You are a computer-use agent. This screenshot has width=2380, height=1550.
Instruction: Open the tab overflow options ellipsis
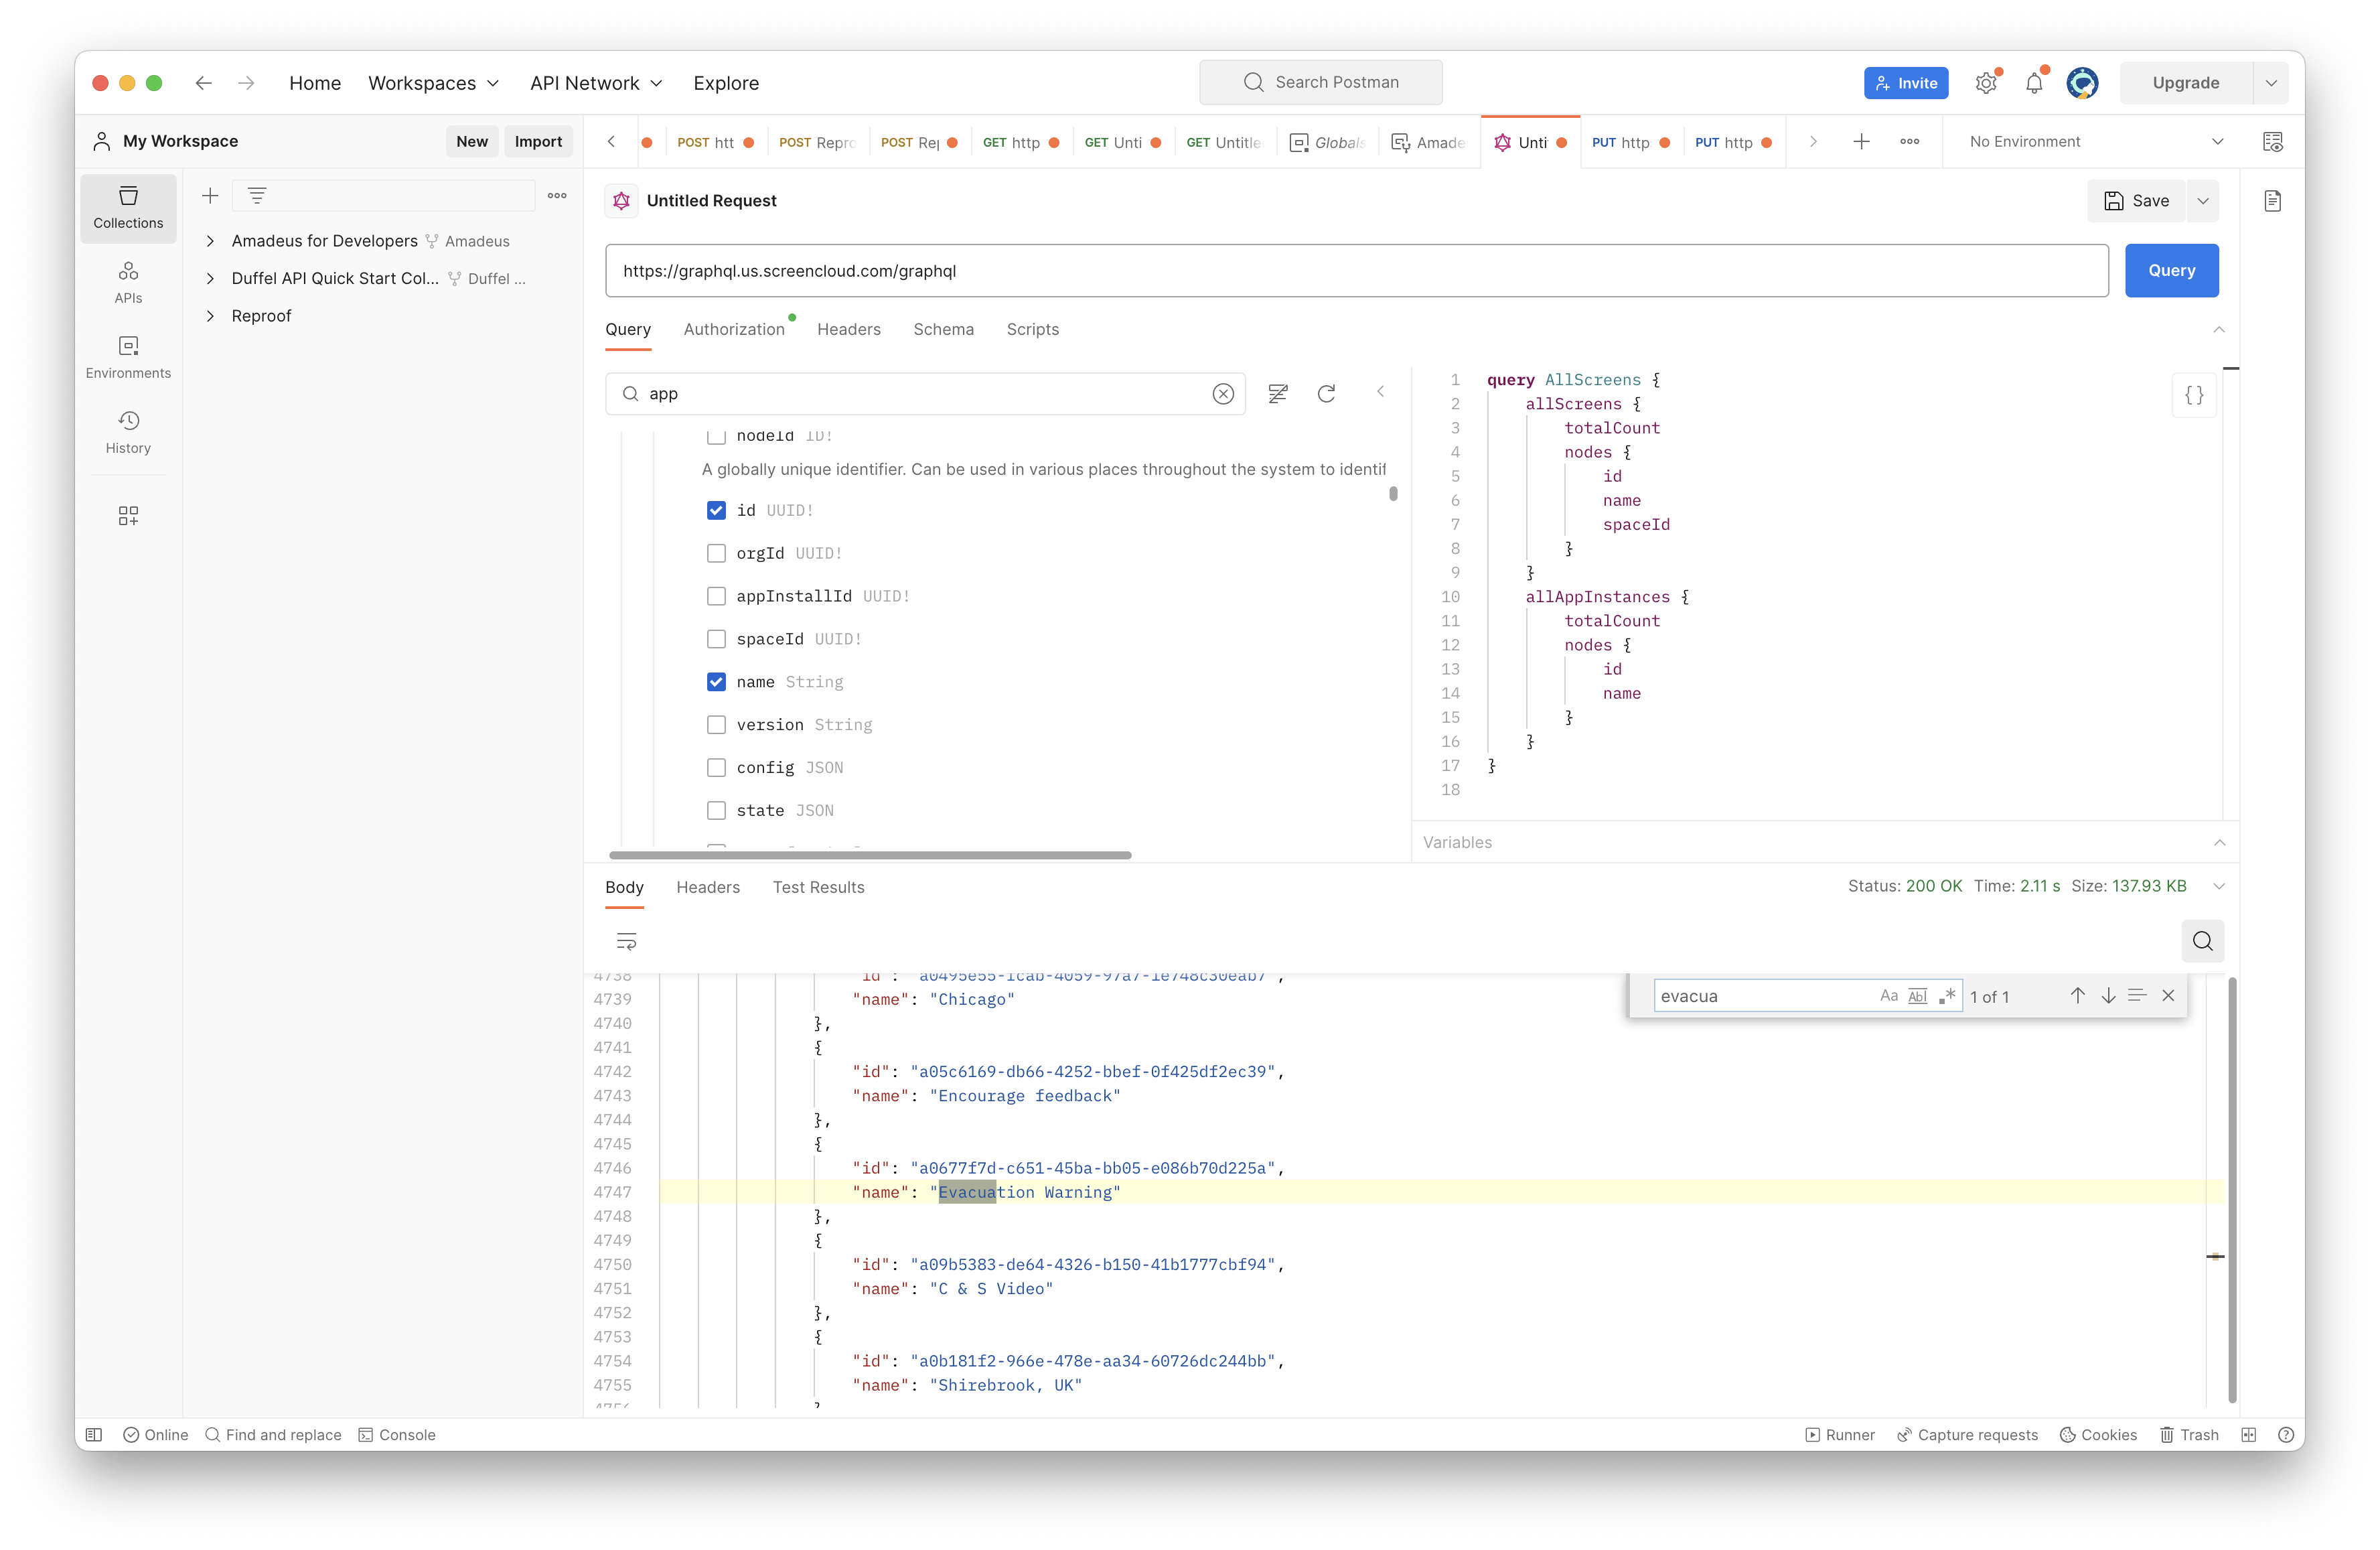[1909, 142]
